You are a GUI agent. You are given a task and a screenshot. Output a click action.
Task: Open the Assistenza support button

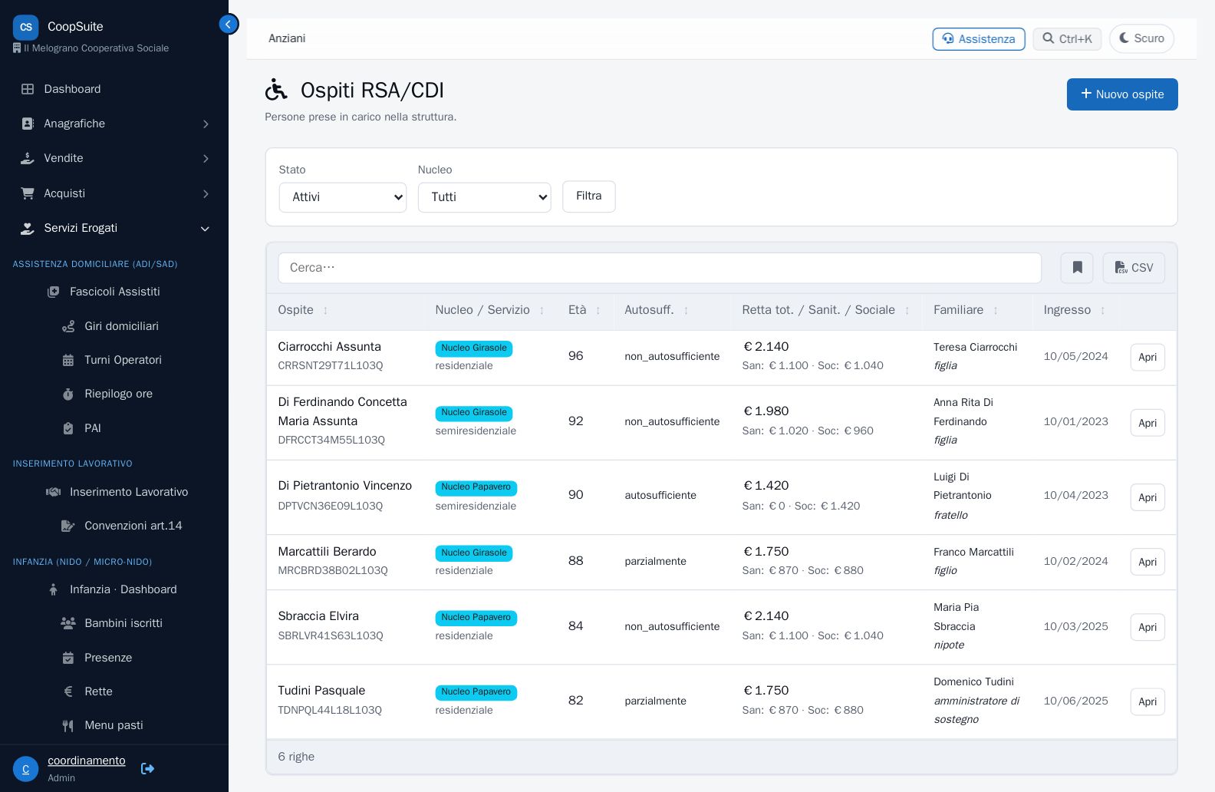point(979,39)
